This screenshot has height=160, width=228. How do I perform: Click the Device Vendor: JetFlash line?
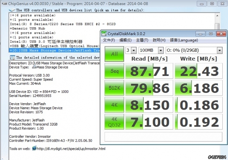(27, 104)
